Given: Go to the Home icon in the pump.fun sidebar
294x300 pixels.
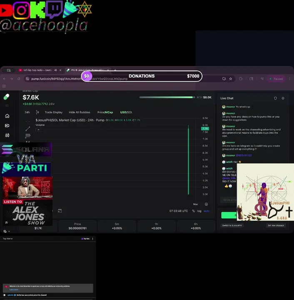Looking at the screenshot, I should point(7,116).
